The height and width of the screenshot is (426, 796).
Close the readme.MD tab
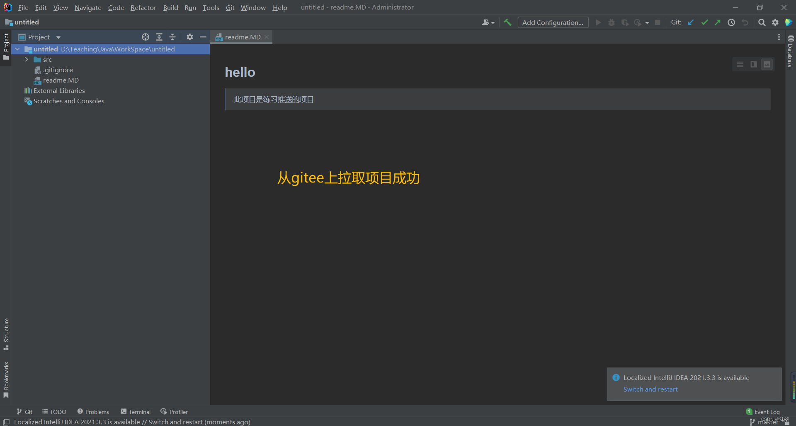tap(267, 37)
